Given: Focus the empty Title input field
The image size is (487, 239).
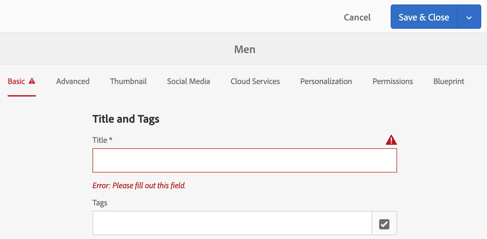Looking at the screenshot, I should (245, 160).
